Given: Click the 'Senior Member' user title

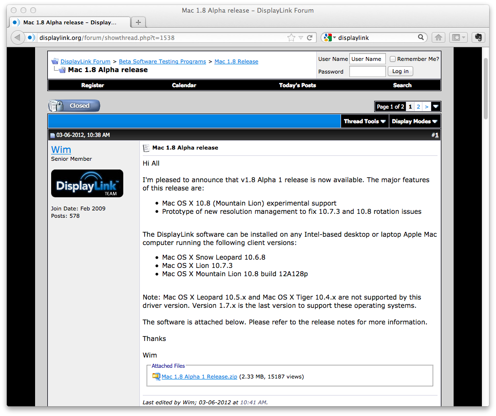Looking at the screenshot, I should (72, 159).
